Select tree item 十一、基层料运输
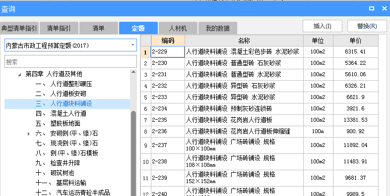The width and height of the screenshot is (390, 196). tap(61, 183)
